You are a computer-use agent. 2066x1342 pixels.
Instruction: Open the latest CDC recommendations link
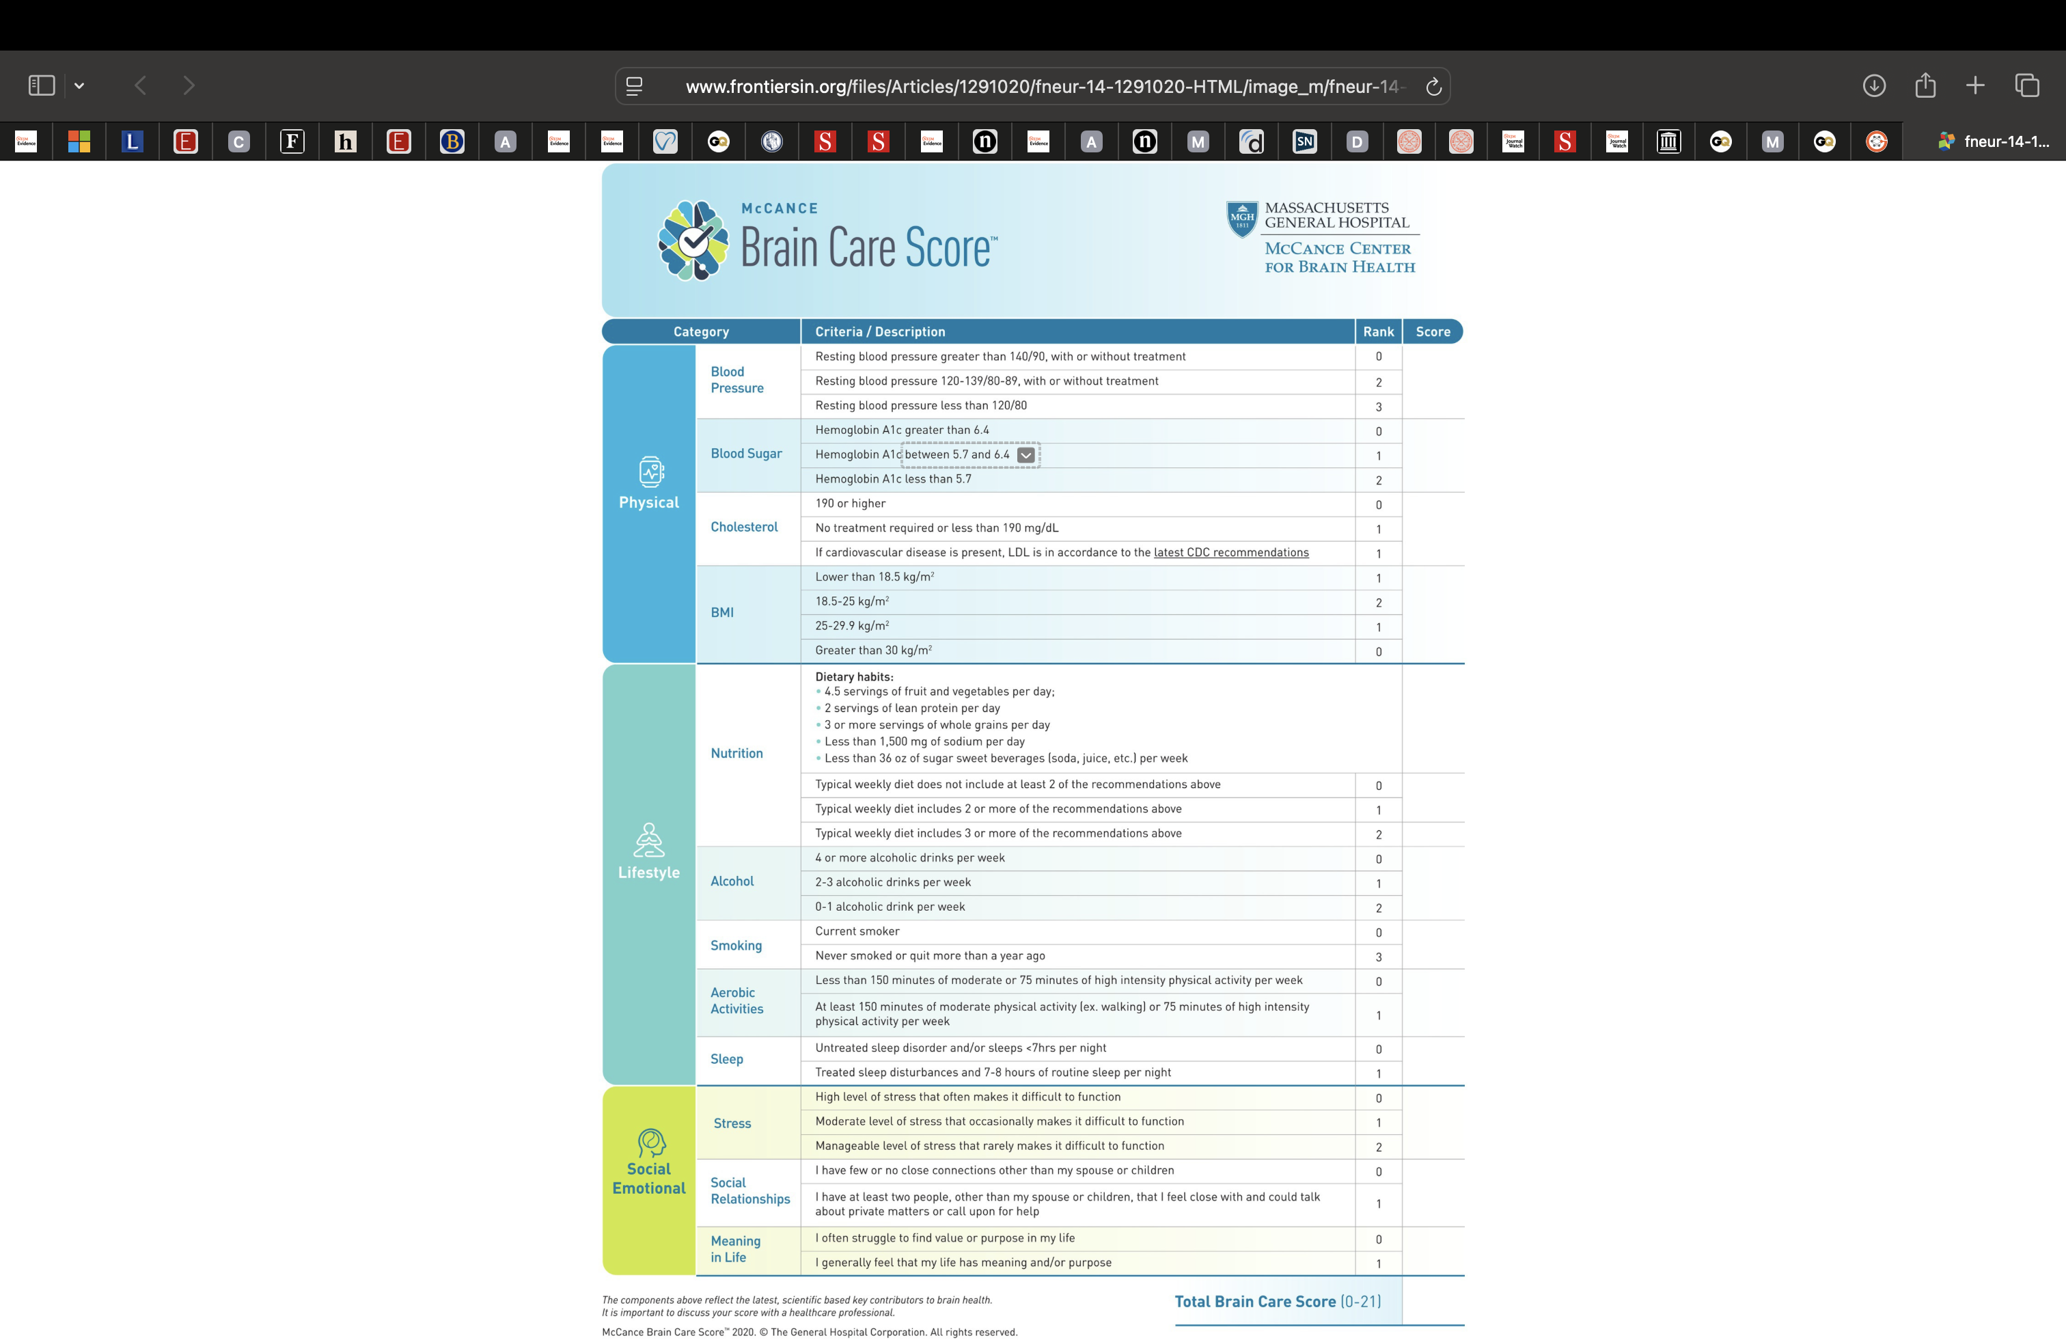coord(1230,552)
